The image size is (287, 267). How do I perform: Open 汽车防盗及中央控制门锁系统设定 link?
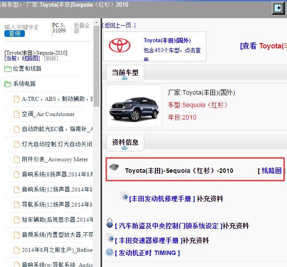169,226
